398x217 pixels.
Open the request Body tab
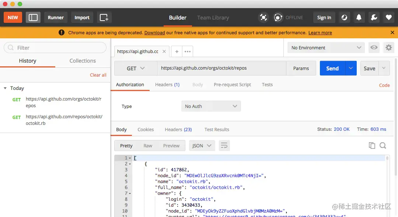point(198,84)
